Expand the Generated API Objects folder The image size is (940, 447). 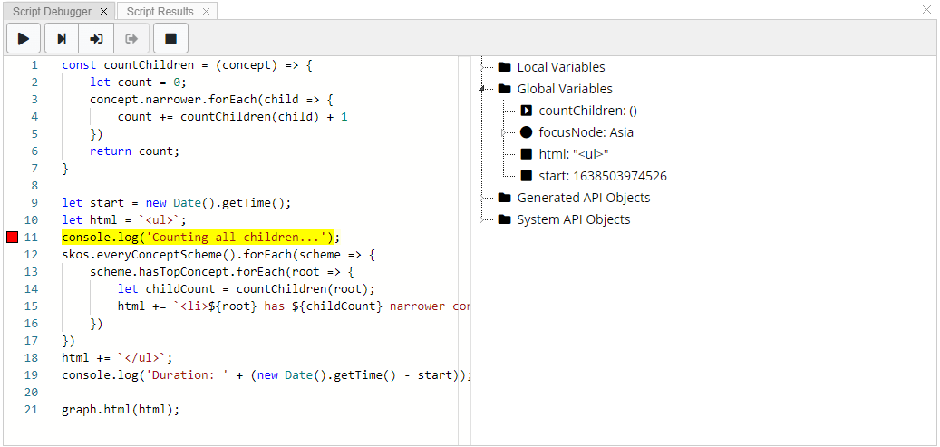[x=483, y=198]
